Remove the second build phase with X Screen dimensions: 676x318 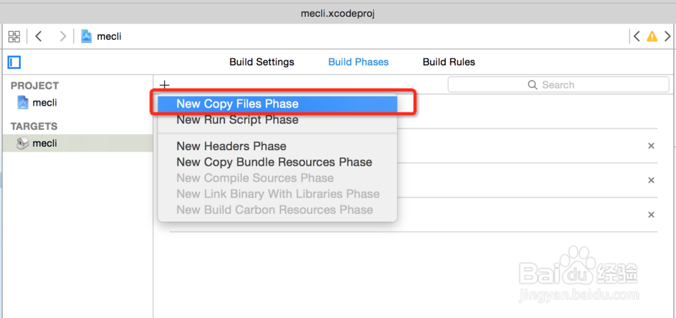(x=651, y=180)
